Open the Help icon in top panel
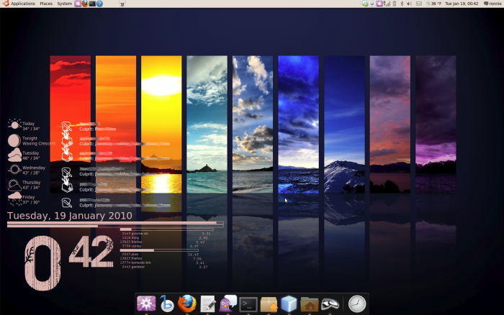Viewport: 504px width, 315px height. 99,4
